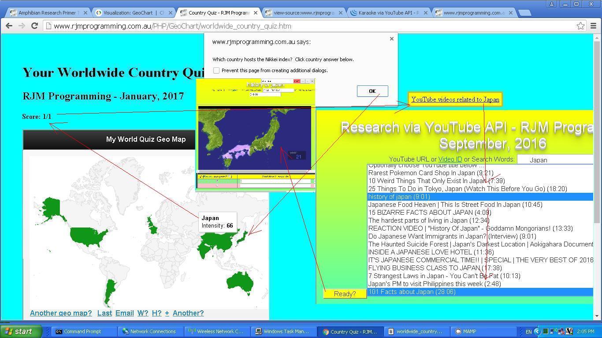Switch to the last www.rjmprogramming.com tab
This screenshot has width=602, height=338.
pos(473,13)
